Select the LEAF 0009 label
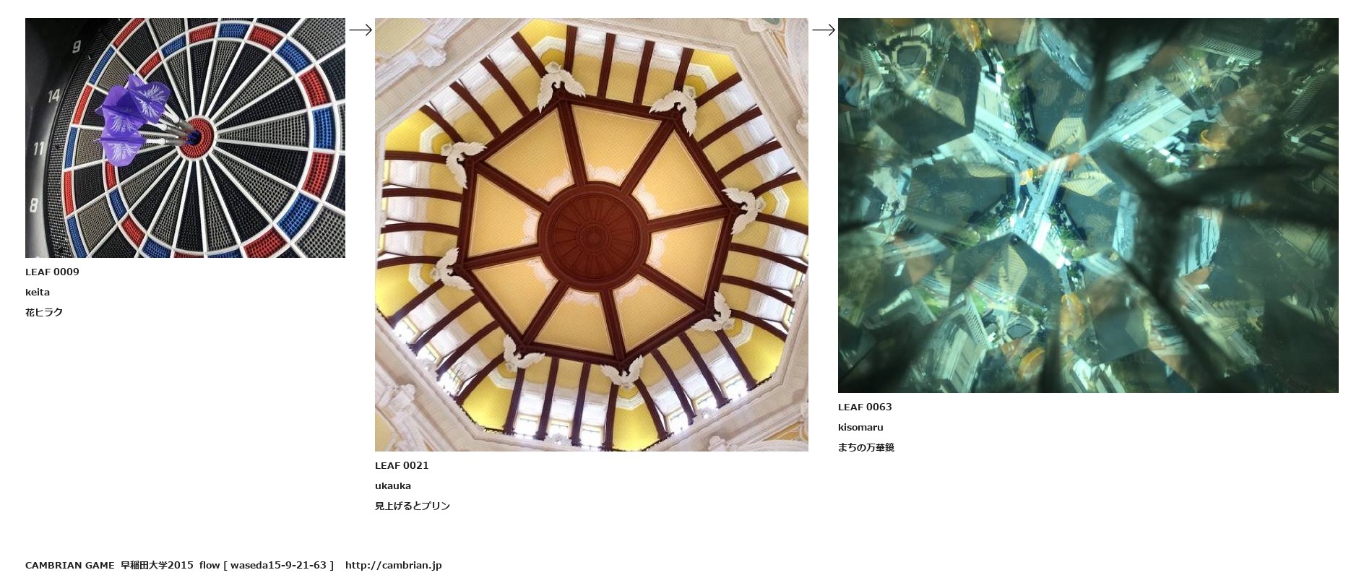 coord(52,272)
